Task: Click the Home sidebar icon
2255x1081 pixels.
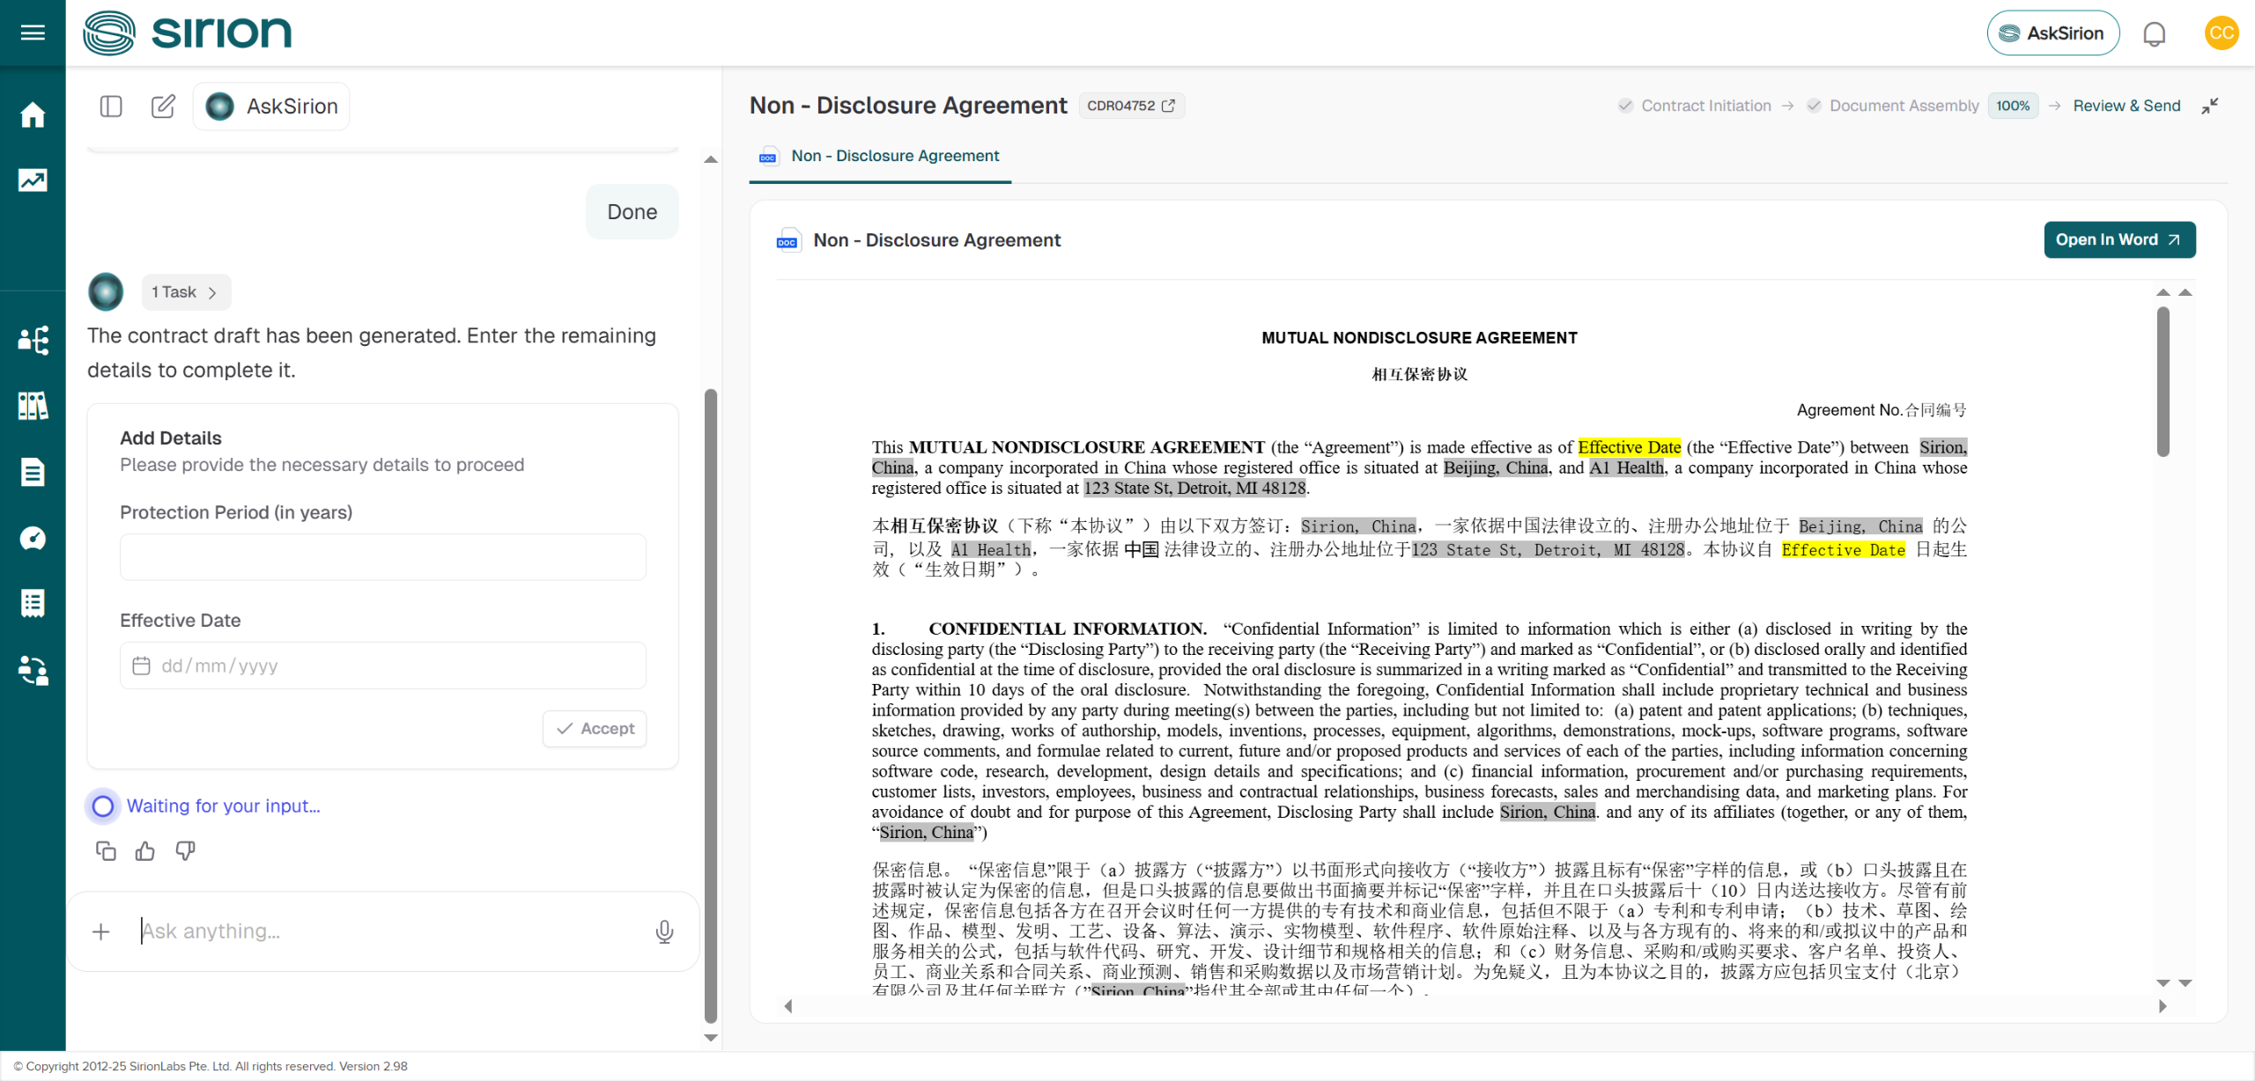Action: pos(33,114)
